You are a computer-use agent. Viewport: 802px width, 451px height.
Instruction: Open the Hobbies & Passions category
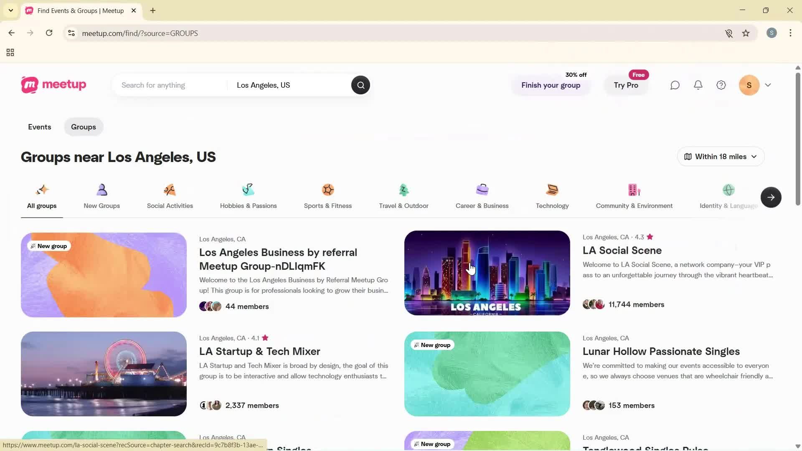[249, 196]
